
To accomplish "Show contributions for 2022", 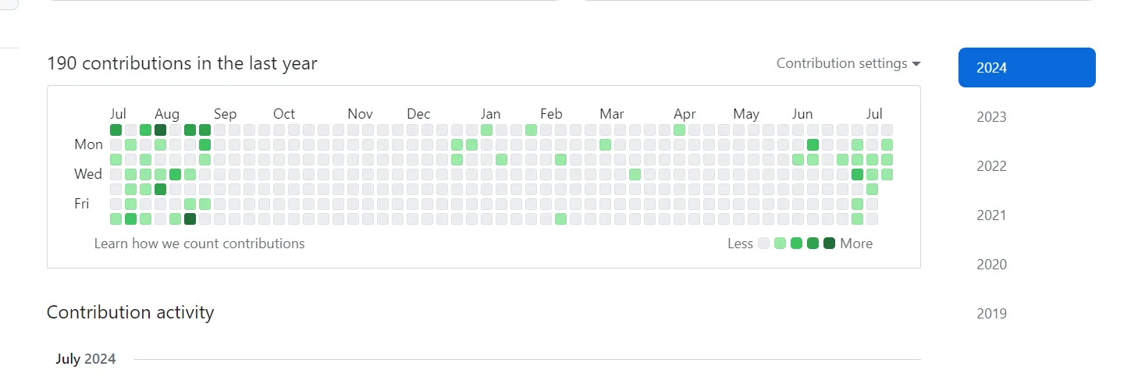I will click(x=991, y=166).
